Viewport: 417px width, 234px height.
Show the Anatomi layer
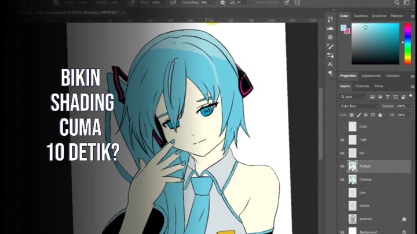342,219
